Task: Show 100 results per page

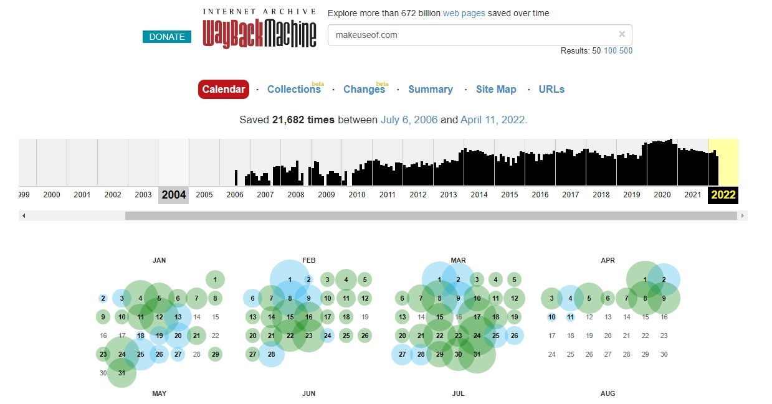Action: tap(610, 50)
